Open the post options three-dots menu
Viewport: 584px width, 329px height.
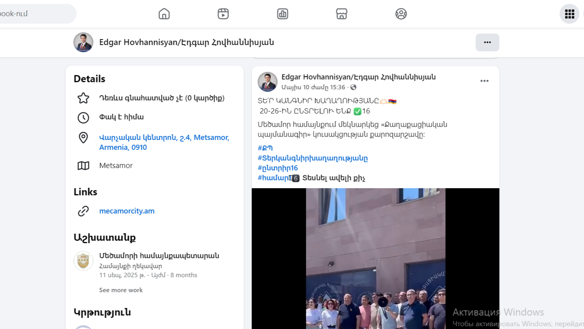point(484,81)
